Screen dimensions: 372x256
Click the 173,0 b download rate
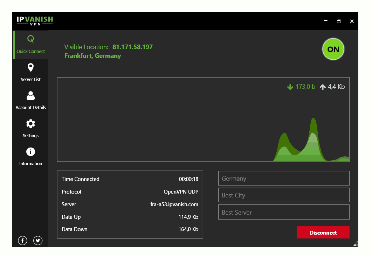click(x=305, y=87)
